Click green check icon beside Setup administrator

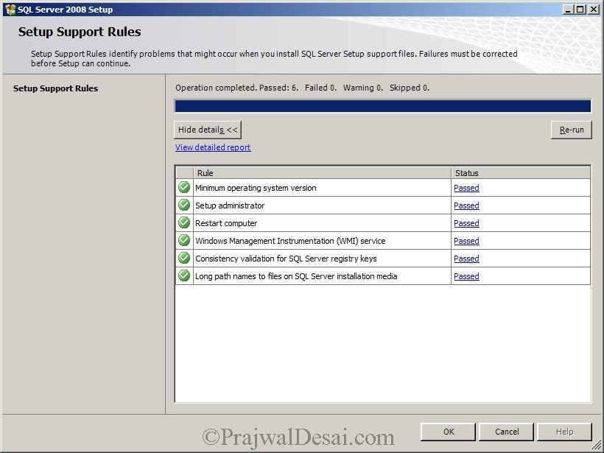[x=184, y=206]
